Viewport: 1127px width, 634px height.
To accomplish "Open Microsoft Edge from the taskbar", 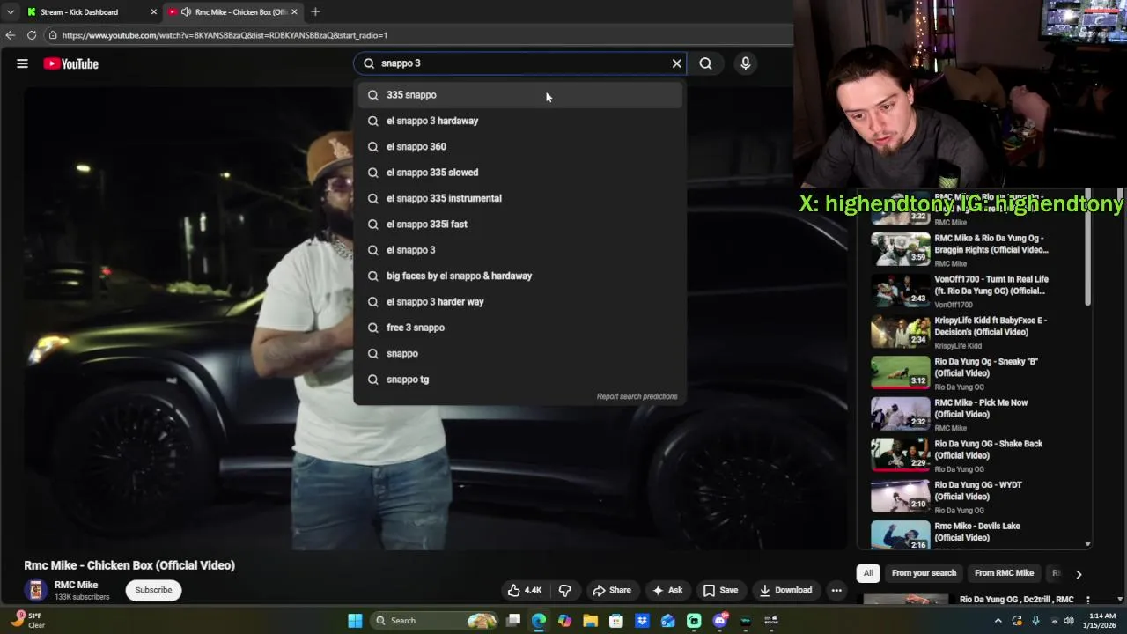I will 538,621.
